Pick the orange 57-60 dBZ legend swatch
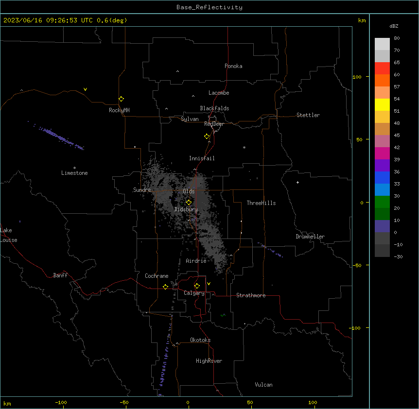The image size is (419, 409). coord(382,80)
